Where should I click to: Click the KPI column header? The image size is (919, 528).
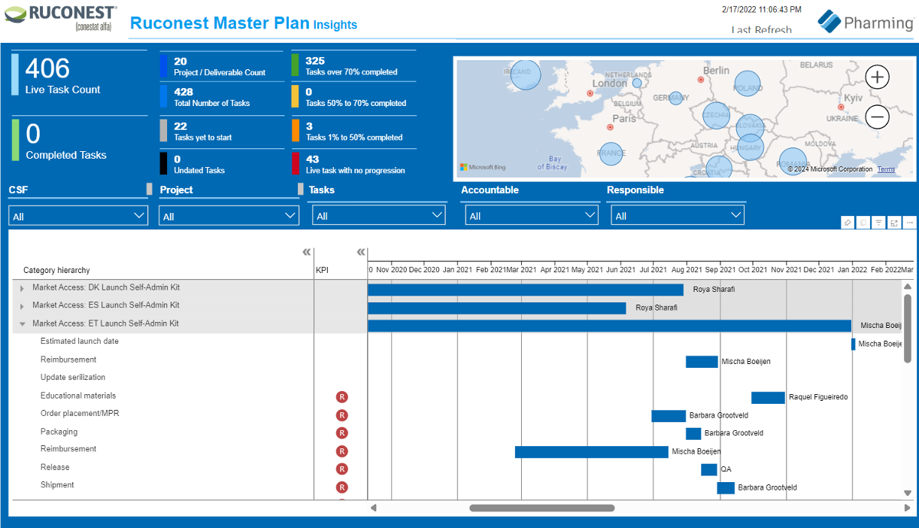(x=322, y=270)
